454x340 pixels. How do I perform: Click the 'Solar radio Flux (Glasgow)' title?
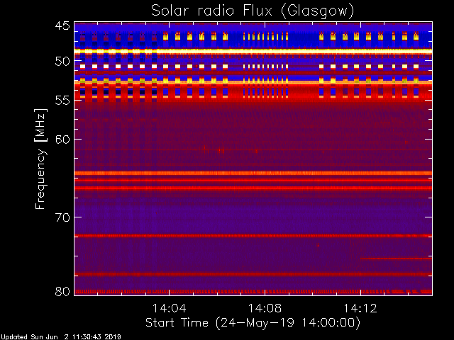pos(253,11)
